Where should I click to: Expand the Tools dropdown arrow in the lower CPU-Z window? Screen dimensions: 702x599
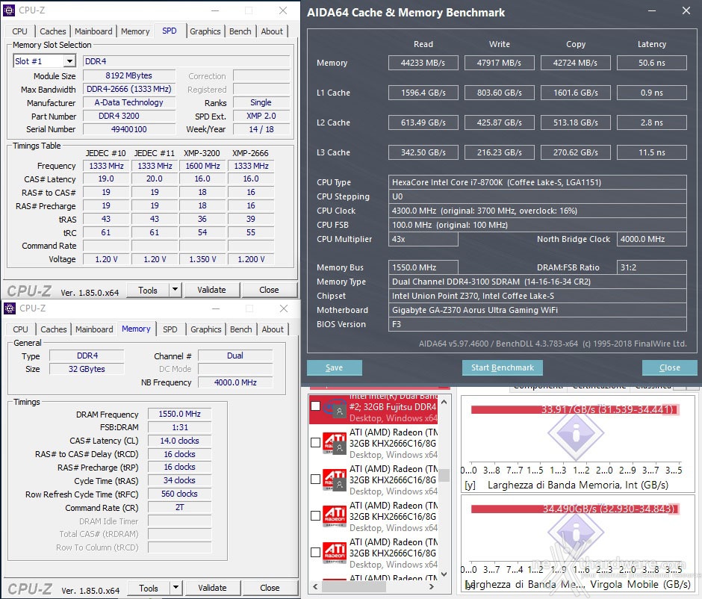click(176, 587)
